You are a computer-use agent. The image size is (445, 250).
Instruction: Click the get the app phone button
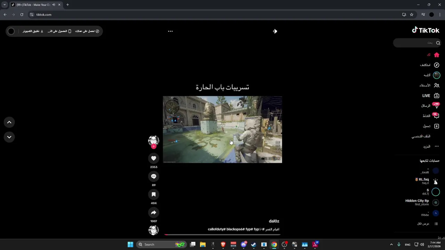(x=59, y=31)
